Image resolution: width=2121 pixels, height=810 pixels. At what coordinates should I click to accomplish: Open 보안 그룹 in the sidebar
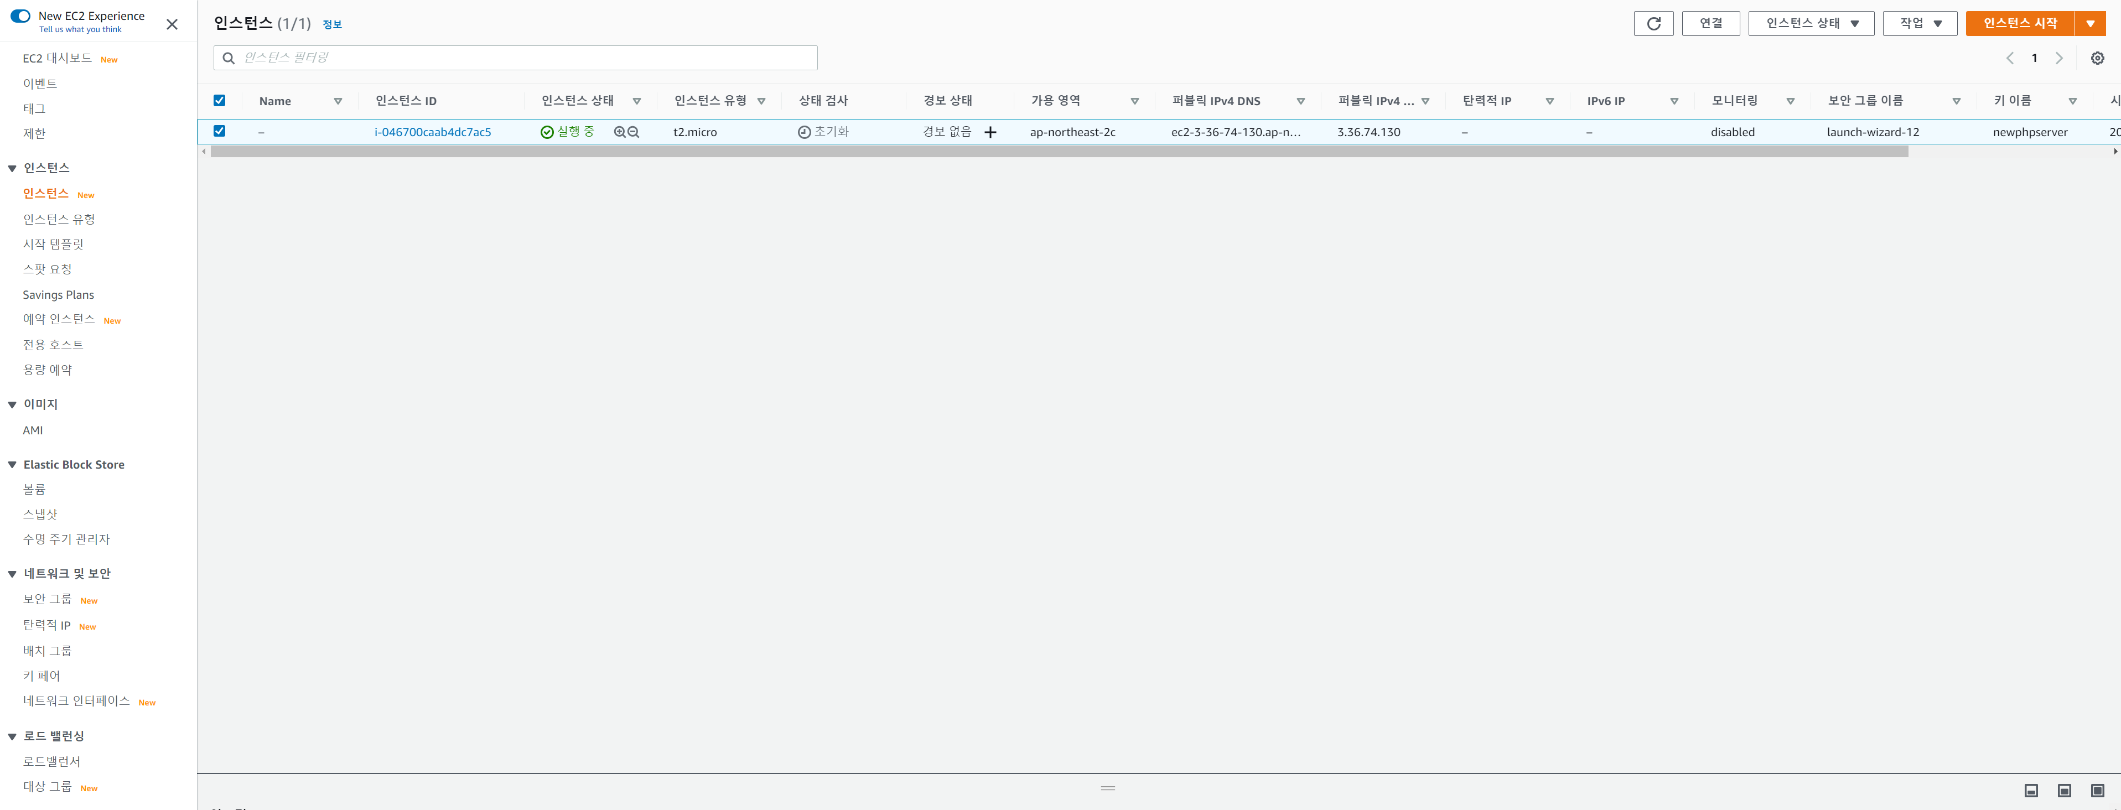[x=47, y=599]
